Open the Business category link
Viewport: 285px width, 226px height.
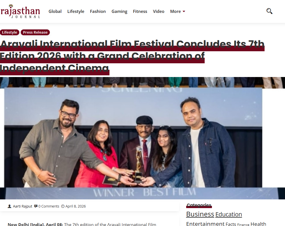[x=200, y=214]
